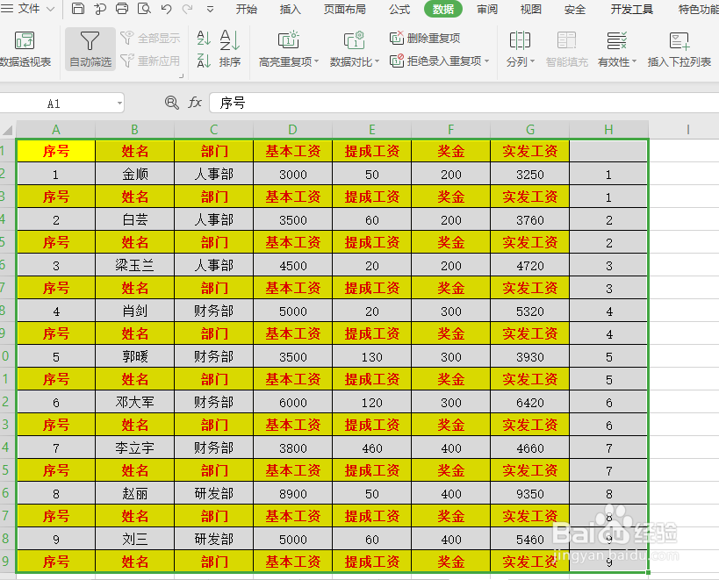Select column I header
The height and width of the screenshot is (580, 719).
(687, 130)
